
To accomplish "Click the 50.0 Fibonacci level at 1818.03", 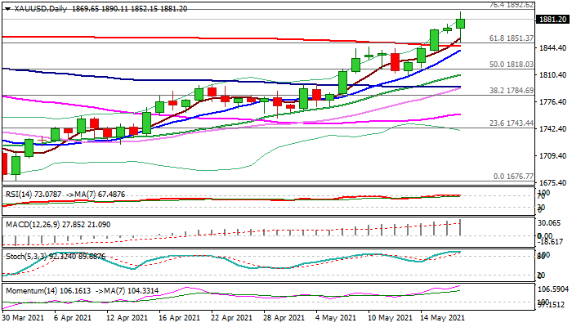I will coord(511,65).
